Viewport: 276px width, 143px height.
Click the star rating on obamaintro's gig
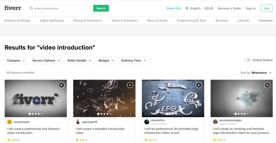click(x=150, y=140)
